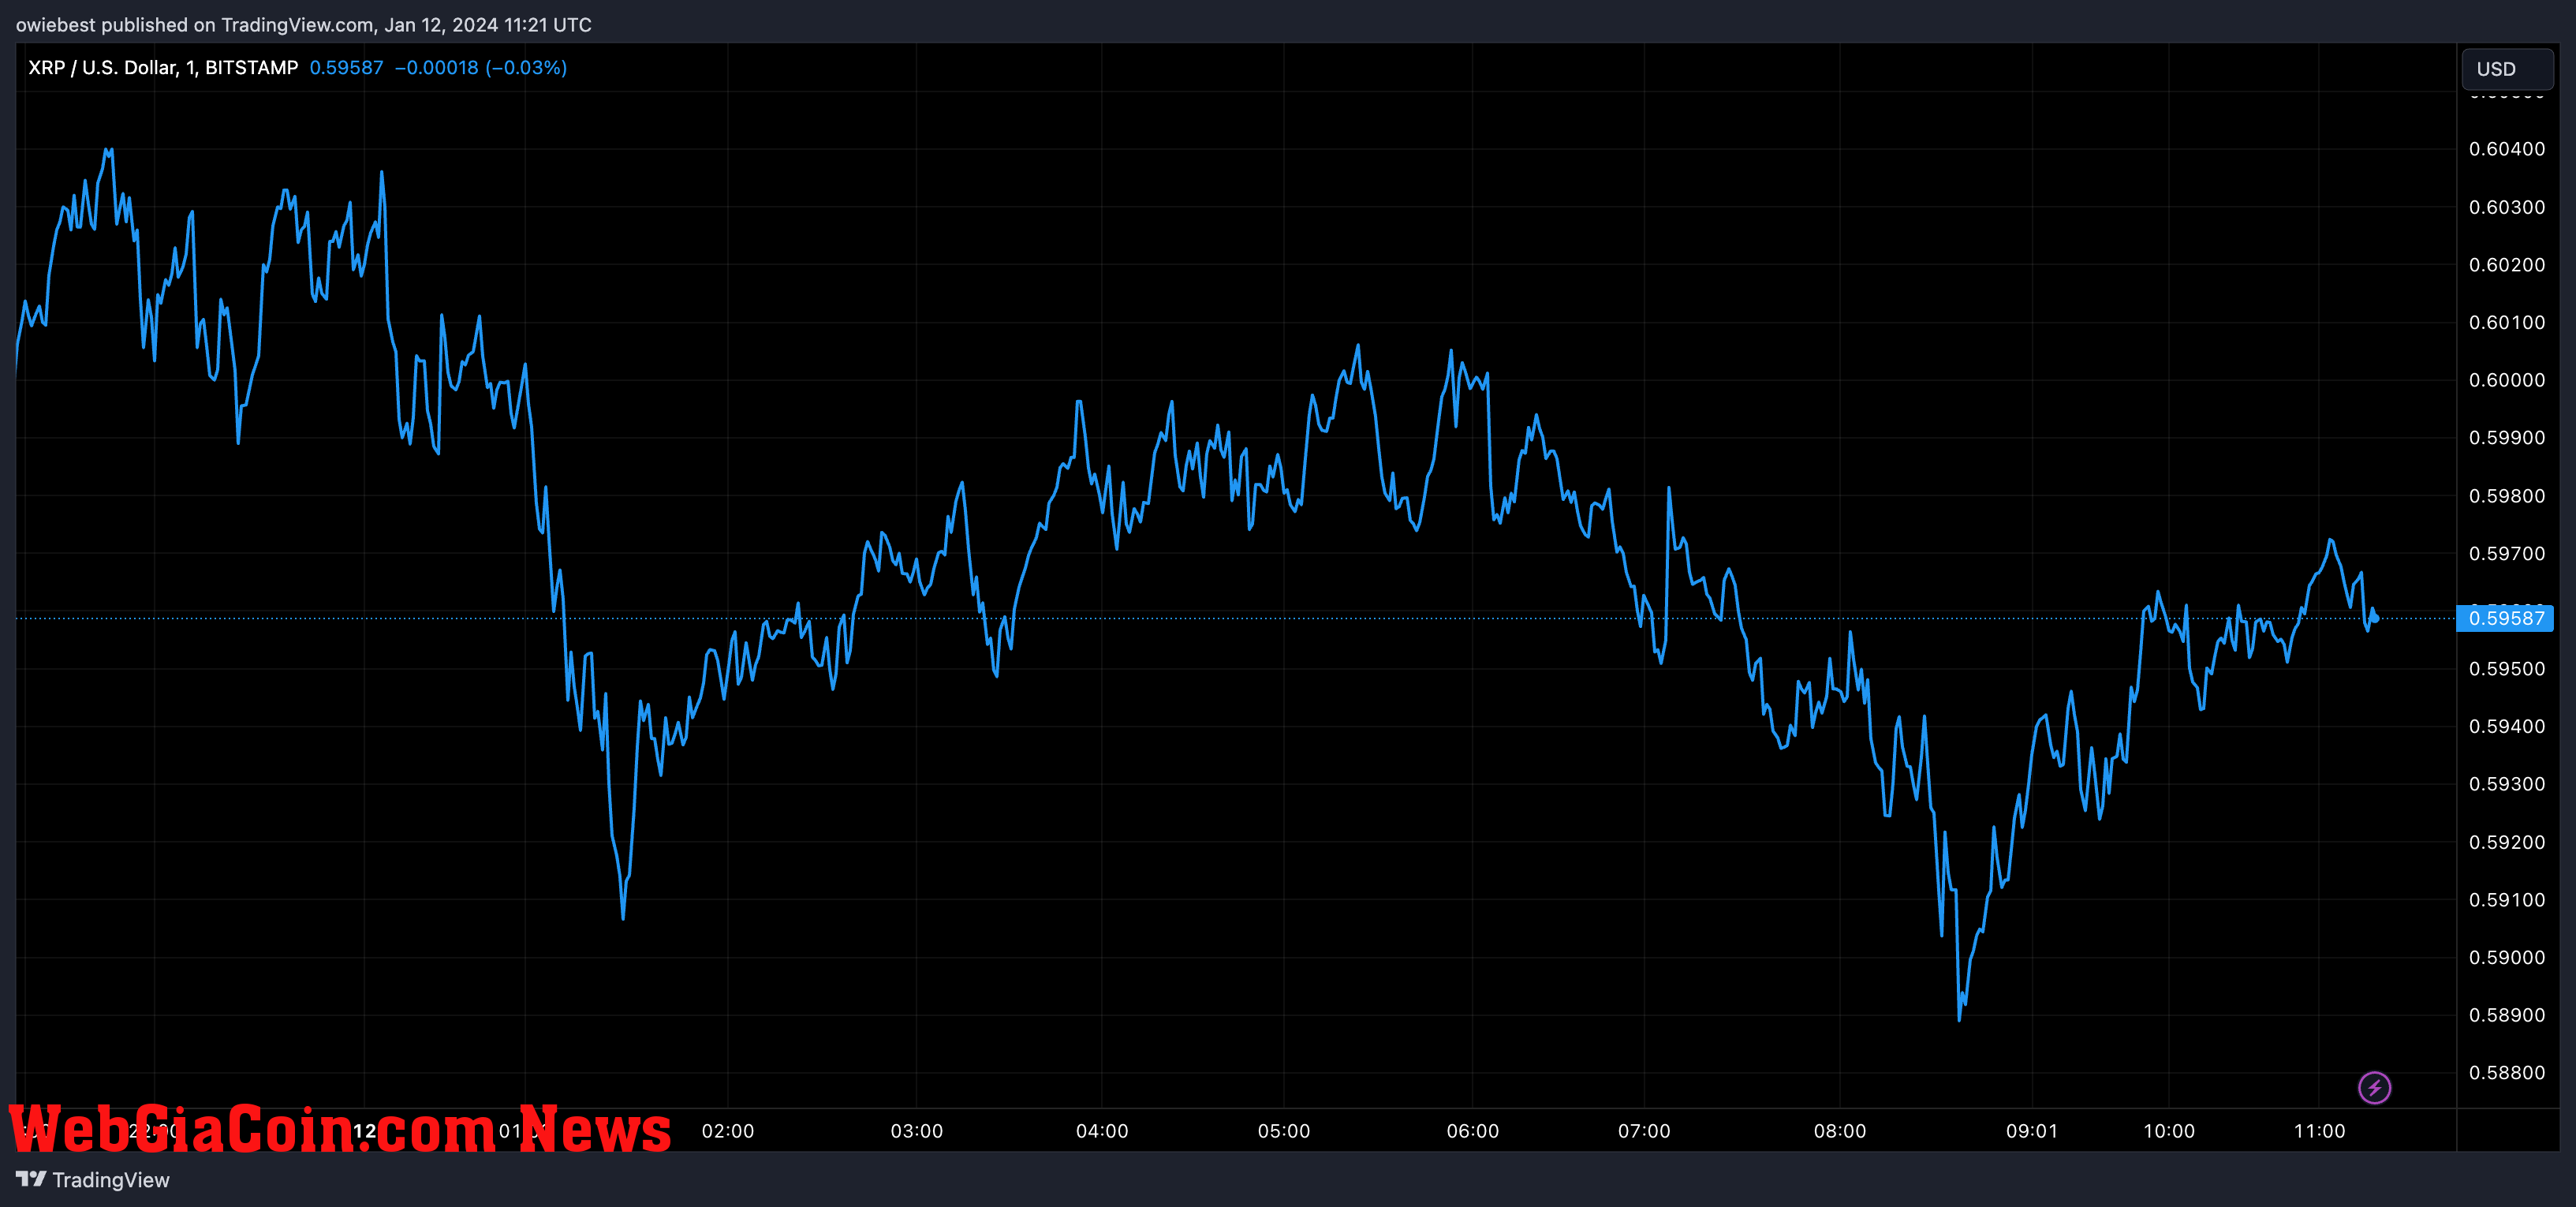Open the USD currency selector
The width and height of the screenshot is (2576, 1207).
pos(2507,69)
